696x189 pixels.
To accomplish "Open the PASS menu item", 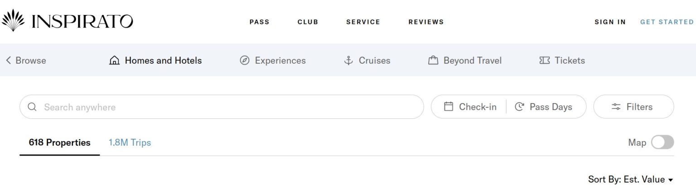I will [x=259, y=22].
